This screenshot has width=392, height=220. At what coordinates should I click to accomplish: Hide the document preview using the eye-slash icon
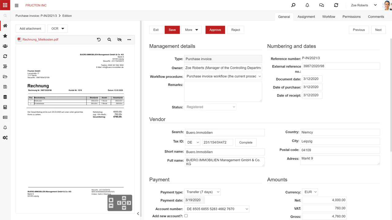click(119, 39)
